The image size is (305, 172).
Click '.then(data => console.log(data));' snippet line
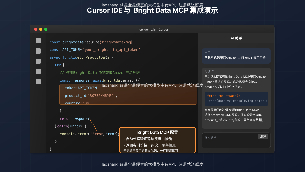pyautogui.click(x=237, y=101)
